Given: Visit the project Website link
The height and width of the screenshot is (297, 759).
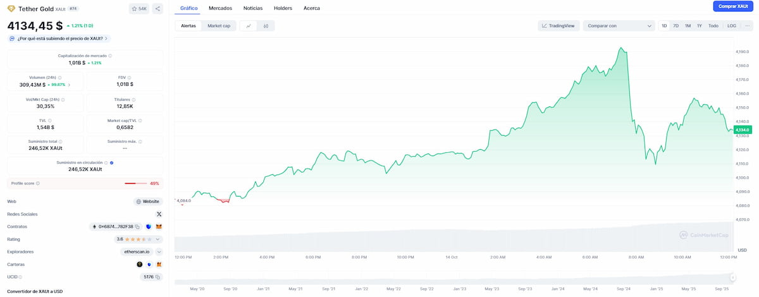Looking at the screenshot, I should pos(148,202).
